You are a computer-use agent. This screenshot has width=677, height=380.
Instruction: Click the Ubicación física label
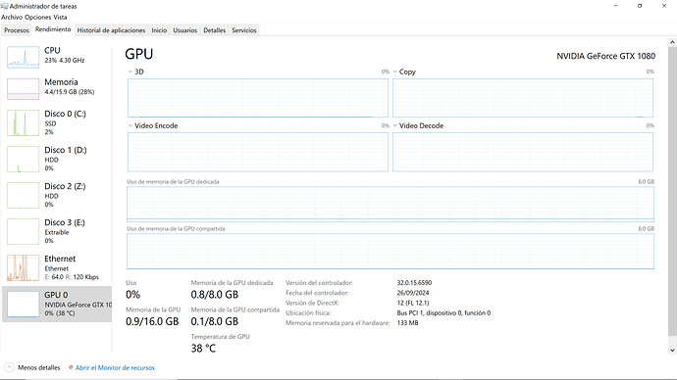pos(308,312)
